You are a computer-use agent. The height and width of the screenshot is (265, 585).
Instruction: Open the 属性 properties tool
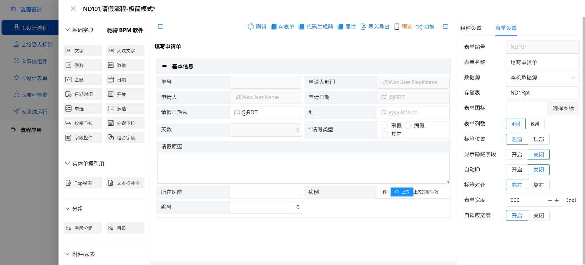(347, 27)
